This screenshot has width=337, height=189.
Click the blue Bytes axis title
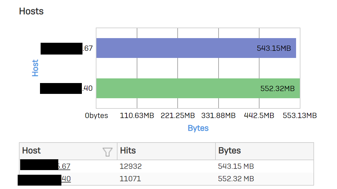[x=198, y=128]
